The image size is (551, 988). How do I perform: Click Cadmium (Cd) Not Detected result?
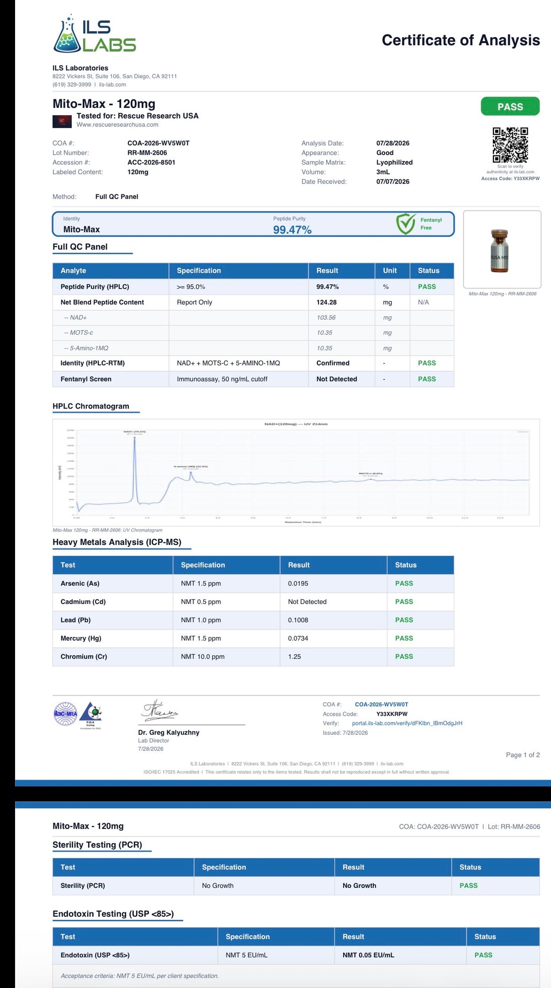(x=307, y=602)
